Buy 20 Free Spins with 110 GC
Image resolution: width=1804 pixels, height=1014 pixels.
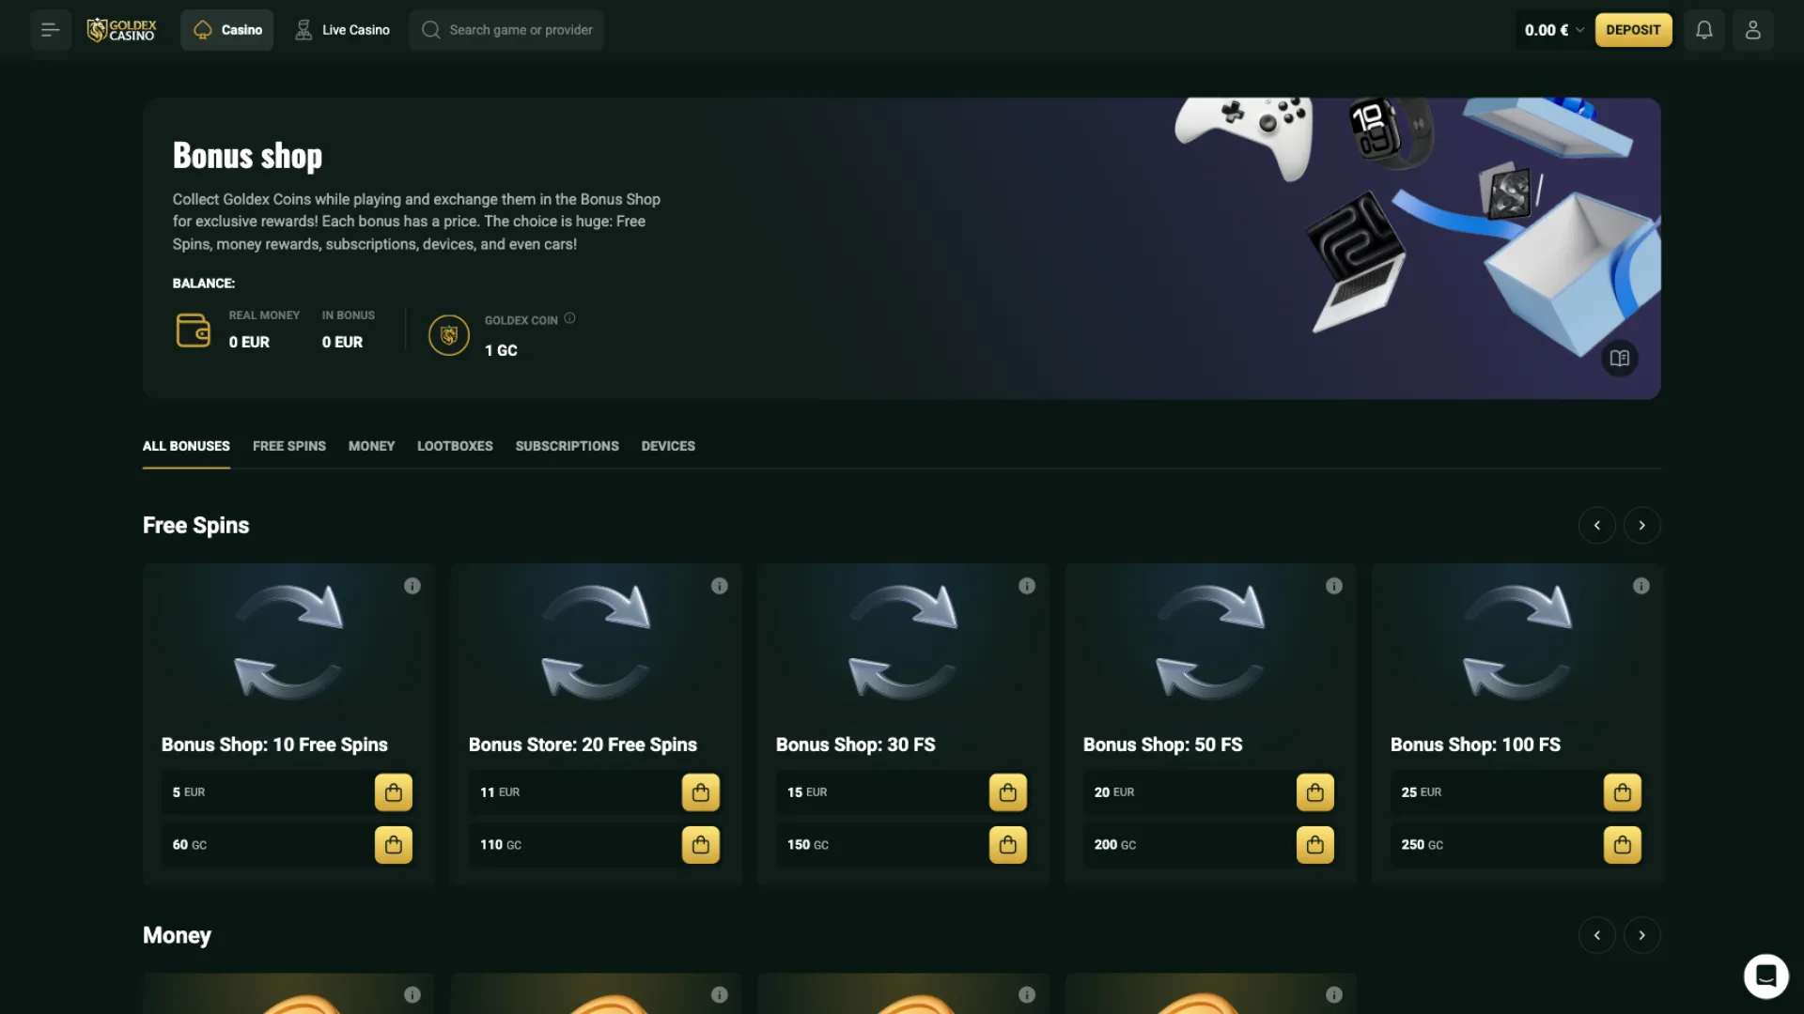click(x=700, y=845)
